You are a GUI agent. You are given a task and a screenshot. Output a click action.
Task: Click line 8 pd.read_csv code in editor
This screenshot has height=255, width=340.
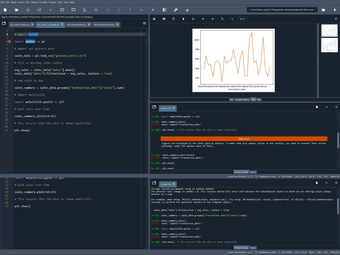(50, 56)
